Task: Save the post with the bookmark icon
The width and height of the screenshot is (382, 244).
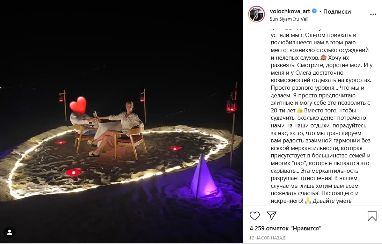Action: click(372, 216)
